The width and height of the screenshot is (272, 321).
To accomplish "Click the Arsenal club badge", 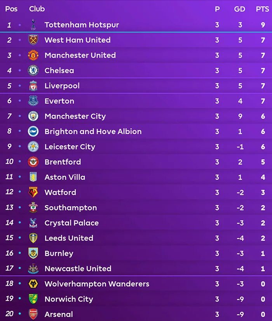I will coord(33,314).
